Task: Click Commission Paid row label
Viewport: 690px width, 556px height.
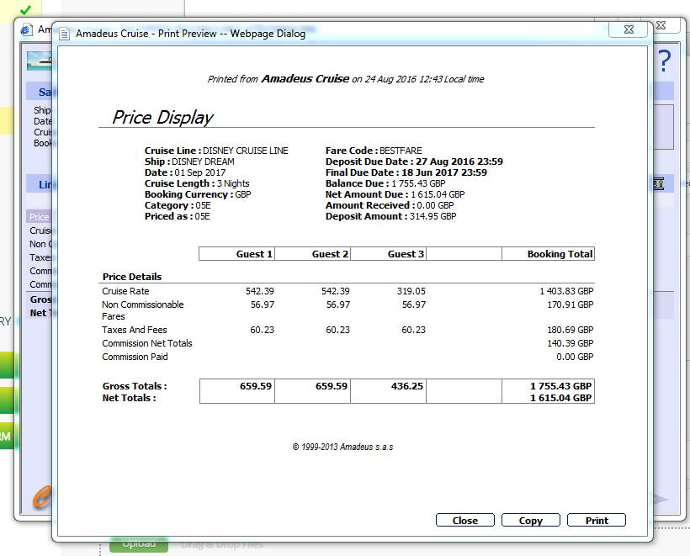Action: 135,357
